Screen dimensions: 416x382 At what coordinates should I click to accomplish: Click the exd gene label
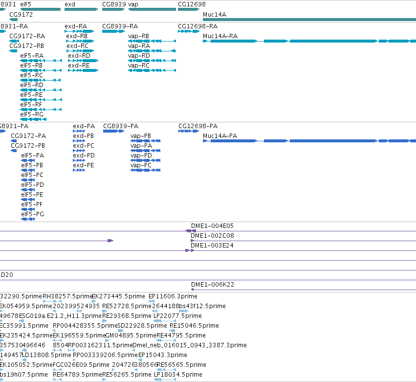coord(70,4)
